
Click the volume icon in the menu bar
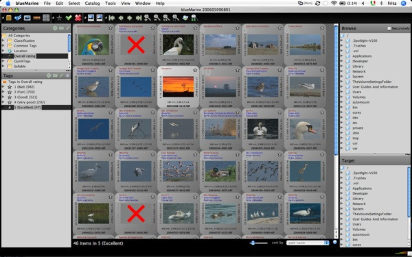coord(363,3)
